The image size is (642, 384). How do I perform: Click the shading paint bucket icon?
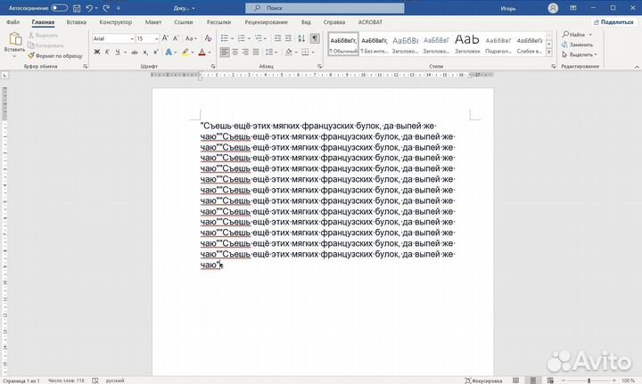pyautogui.click(x=288, y=52)
